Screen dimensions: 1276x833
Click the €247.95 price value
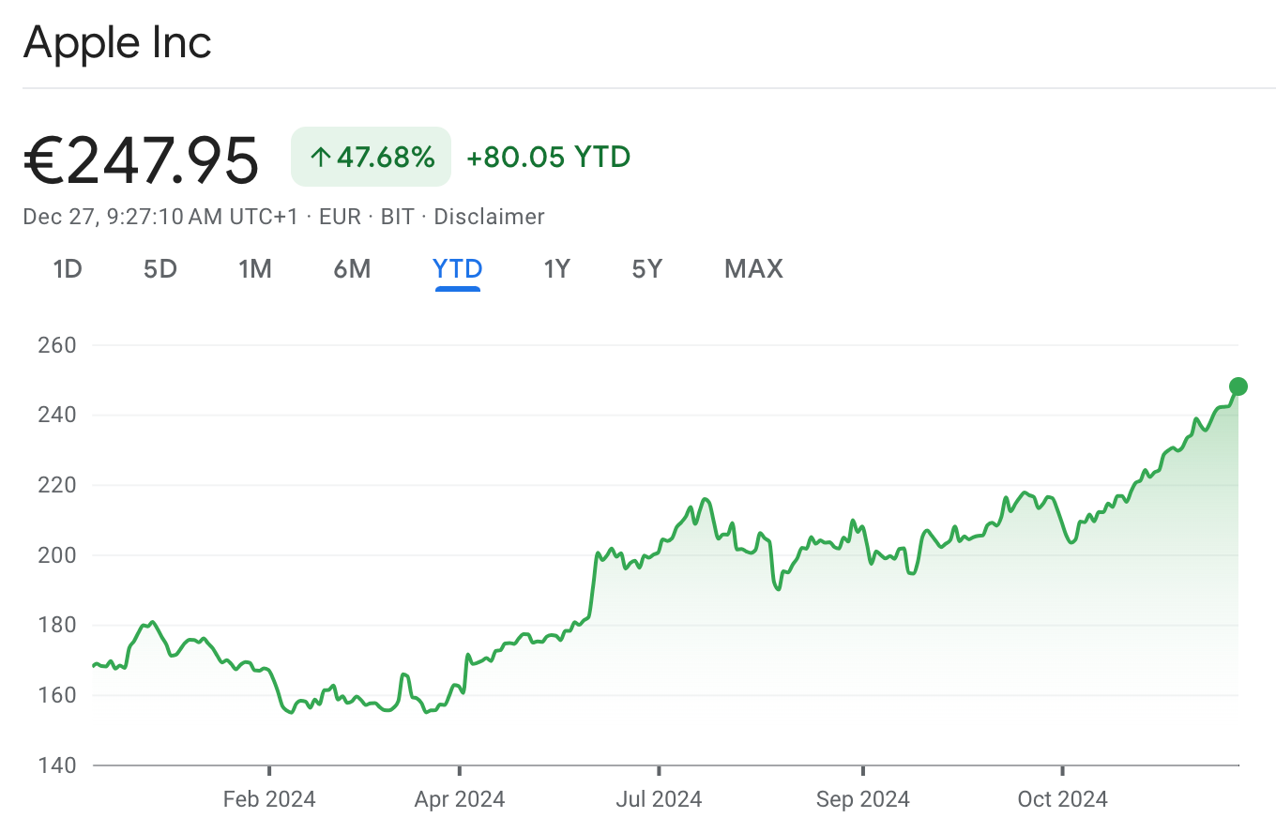[x=141, y=159]
